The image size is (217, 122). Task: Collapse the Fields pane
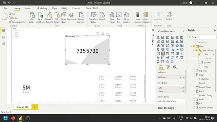point(215,30)
